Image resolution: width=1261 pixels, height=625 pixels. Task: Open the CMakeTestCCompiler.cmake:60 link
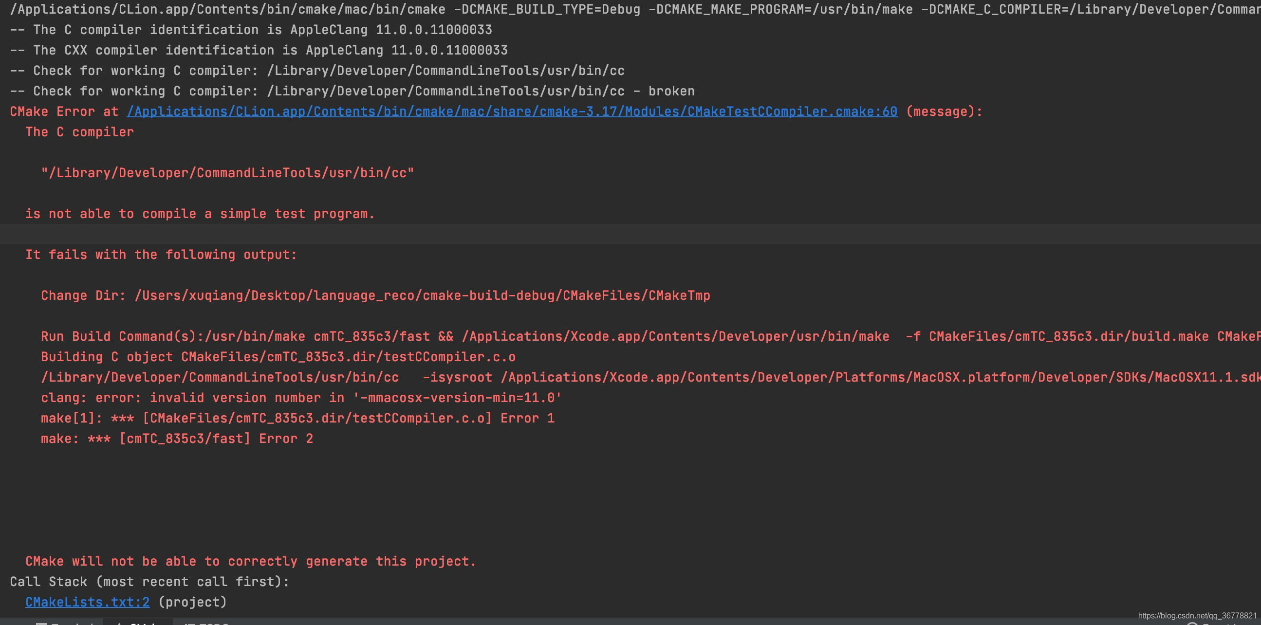coord(512,111)
